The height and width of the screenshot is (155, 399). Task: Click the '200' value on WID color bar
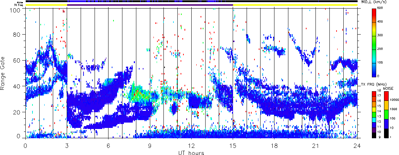point(380,48)
